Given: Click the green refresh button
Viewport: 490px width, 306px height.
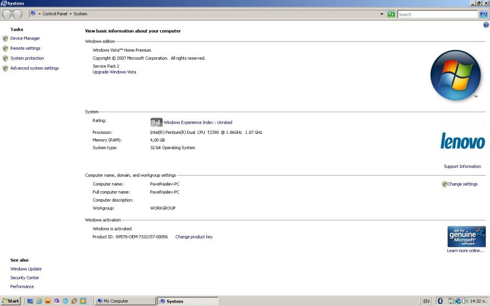Looking at the screenshot, I should pyautogui.click(x=391, y=14).
